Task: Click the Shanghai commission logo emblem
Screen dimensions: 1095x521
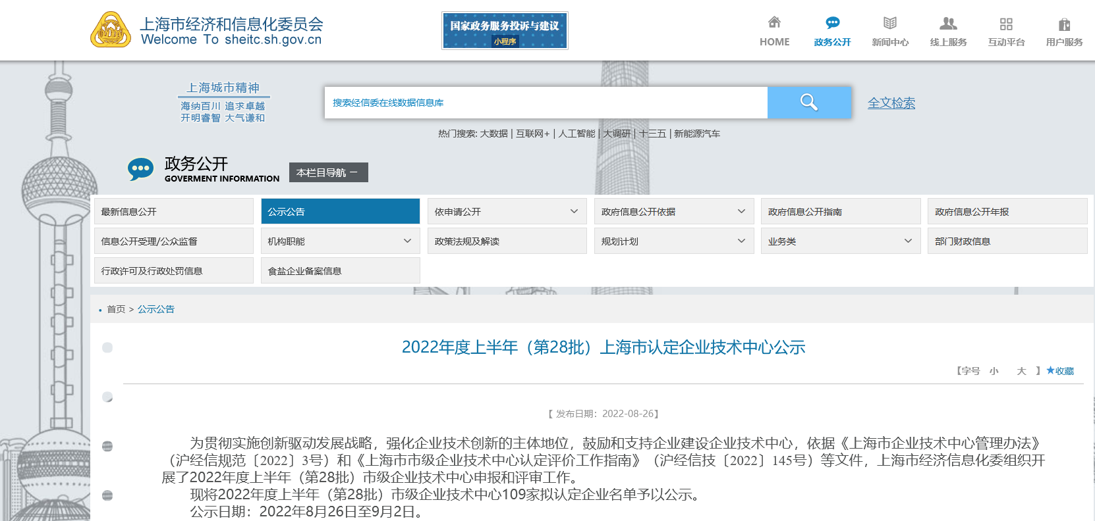Action: point(111,30)
